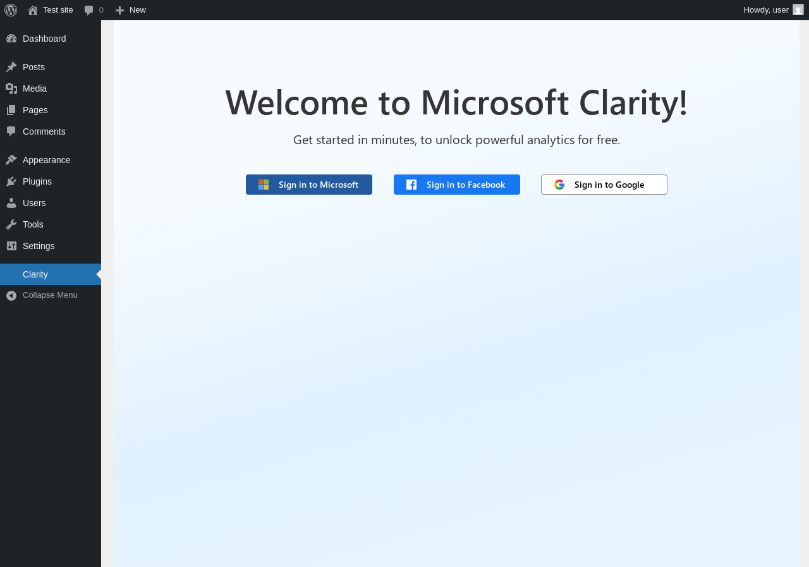Click the Users person icon
809x567 pixels.
(x=11, y=203)
